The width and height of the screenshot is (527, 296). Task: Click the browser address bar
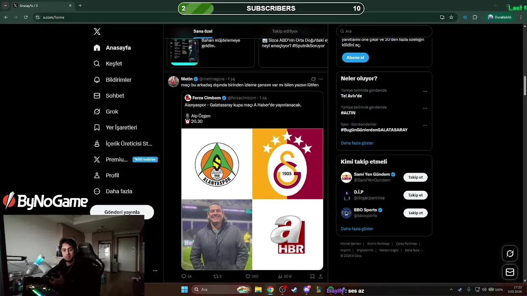[235, 17]
